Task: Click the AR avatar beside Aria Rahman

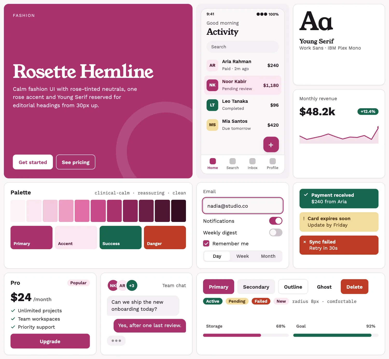Action: (x=212, y=65)
